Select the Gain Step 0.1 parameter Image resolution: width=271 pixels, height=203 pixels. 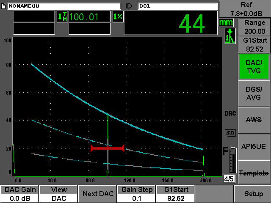136,194
